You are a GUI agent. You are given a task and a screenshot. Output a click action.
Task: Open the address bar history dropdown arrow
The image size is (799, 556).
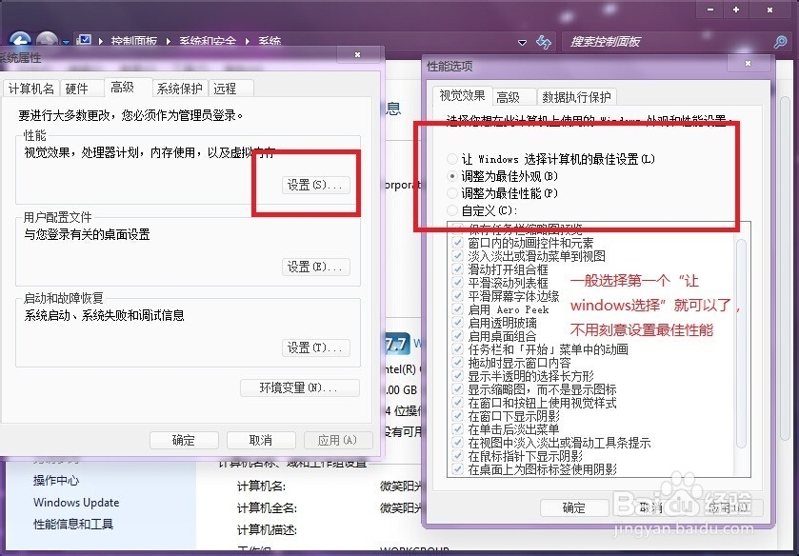coord(522,42)
